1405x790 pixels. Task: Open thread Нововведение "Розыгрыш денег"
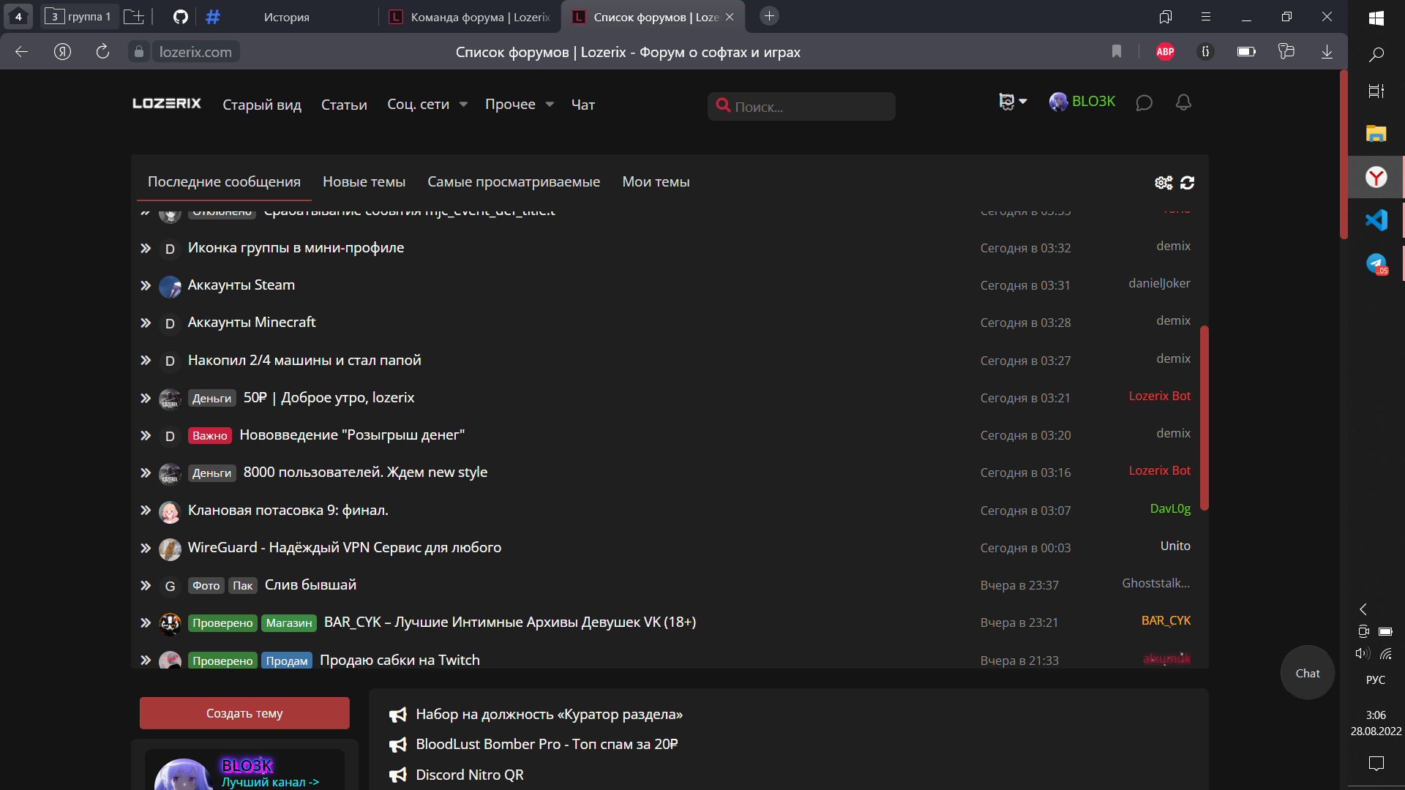[x=352, y=434]
